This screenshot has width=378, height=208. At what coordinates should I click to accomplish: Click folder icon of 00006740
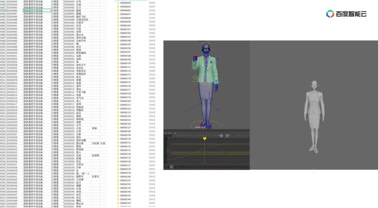tap(118, 177)
